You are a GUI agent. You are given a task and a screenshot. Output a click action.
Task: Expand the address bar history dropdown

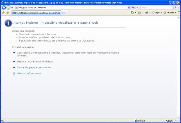click(129, 8)
